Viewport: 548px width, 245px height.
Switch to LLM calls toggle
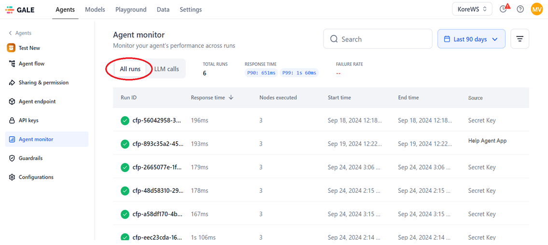pyautogui.click(x=167, y=69)
